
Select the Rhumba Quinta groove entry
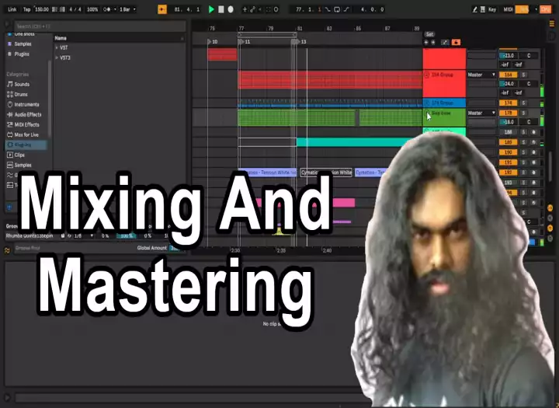(x=30, y=236)
